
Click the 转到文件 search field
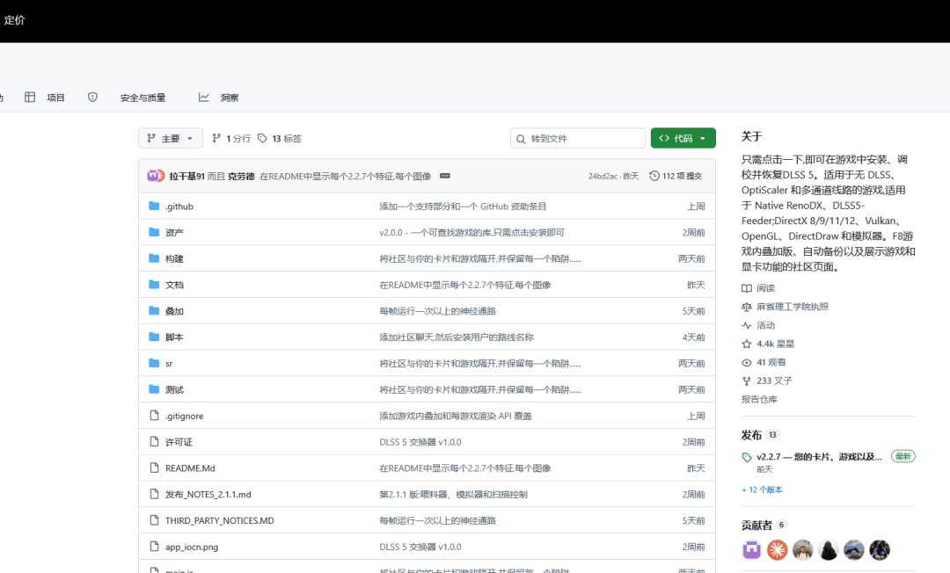[x=577, y=138]
